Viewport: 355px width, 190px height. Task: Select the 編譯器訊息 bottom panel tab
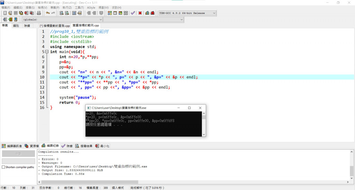point(12,146)
